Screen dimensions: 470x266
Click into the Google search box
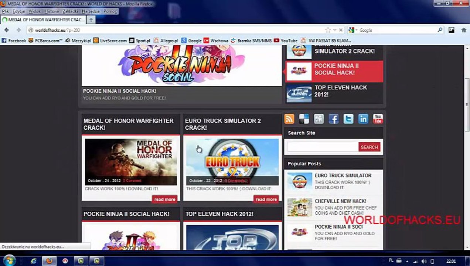click(x=397, y=30)
